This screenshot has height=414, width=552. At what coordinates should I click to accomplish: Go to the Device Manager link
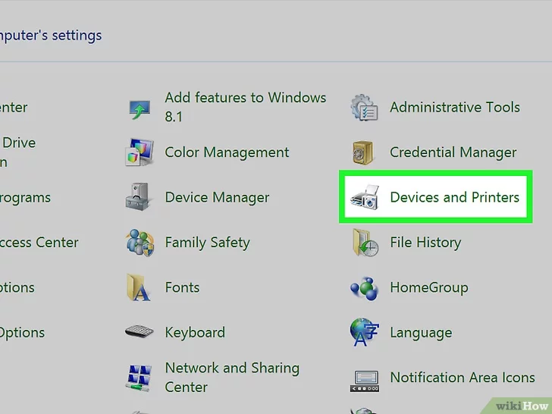tap(217, 198)
